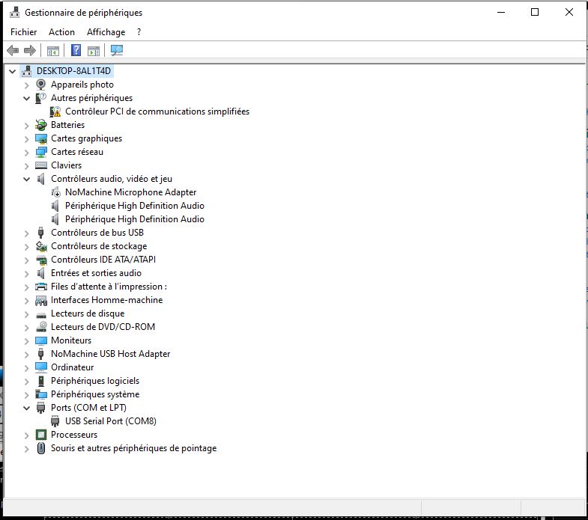Click the NoMachine Microphone Adapter disabled icon

[55, 192]
